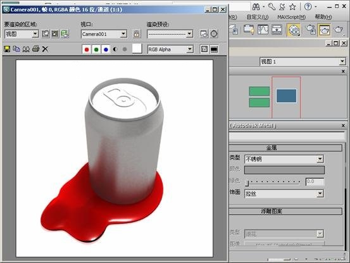The width and height of the screenshot is (350, 263).
Task: Open the 视图 1 dropdown in material editor
Action: 303,61
